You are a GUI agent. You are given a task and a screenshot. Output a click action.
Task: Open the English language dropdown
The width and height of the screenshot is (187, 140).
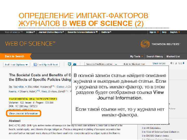tap(175, 32)
